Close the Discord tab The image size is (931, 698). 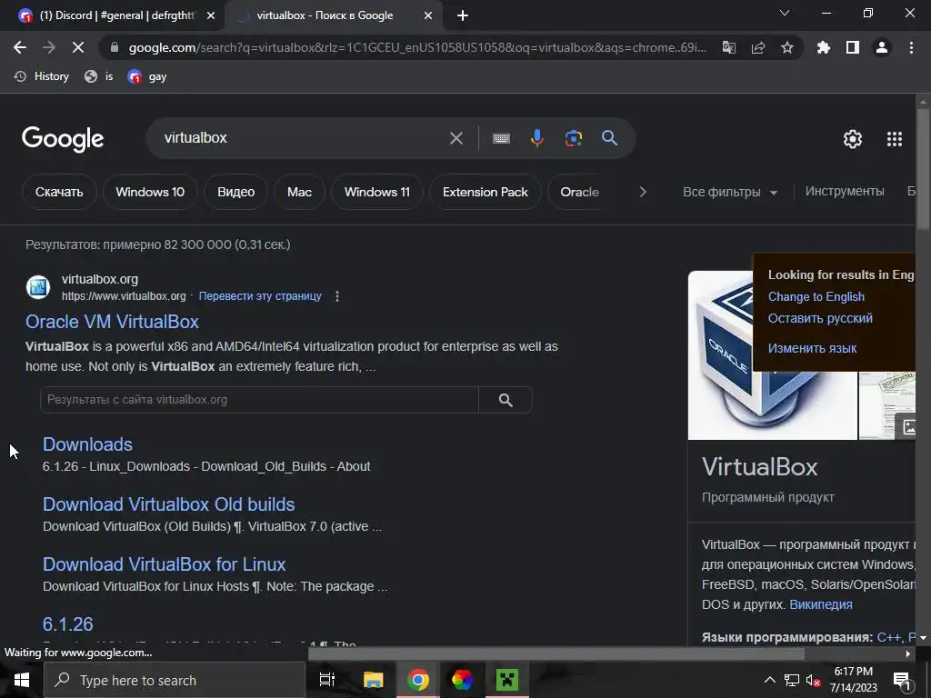coord(211,16)
